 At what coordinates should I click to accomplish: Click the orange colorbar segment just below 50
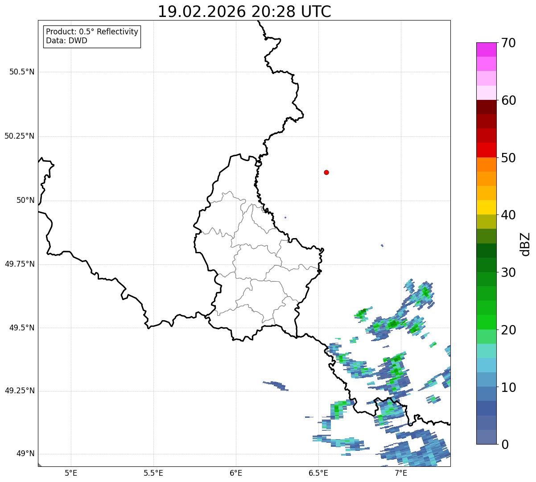(486, 165)
